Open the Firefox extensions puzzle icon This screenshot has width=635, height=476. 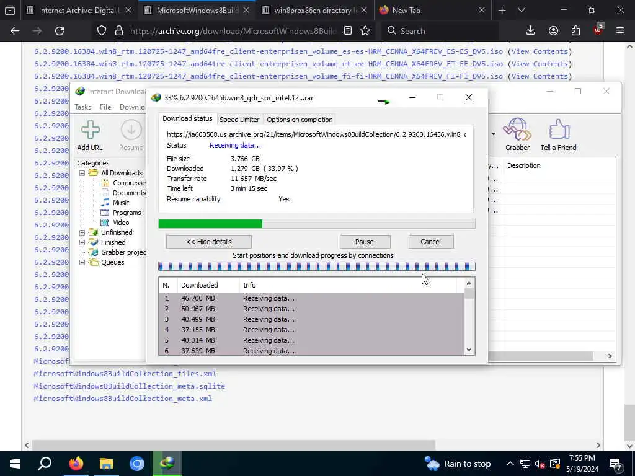[x=575, y=31]
